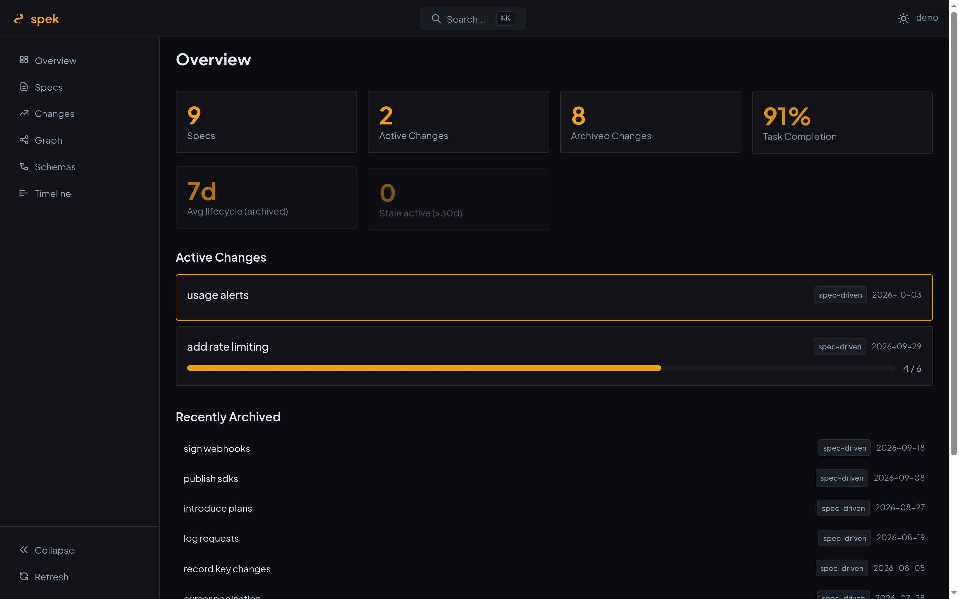Toggle light theme with sun icon
The width and height of the screenshot is (959, 599).
[903, 19]
